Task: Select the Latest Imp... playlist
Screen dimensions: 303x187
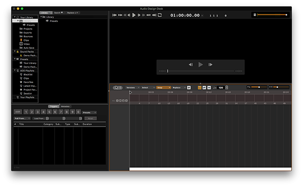Action: click(28, 86)
